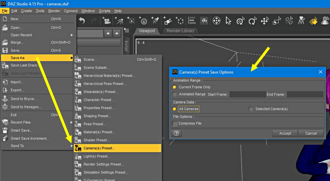Image resolution: width=330 pixels, height=181 pixels.
Task: Select the Animated Range radio button
Action: 175,94
